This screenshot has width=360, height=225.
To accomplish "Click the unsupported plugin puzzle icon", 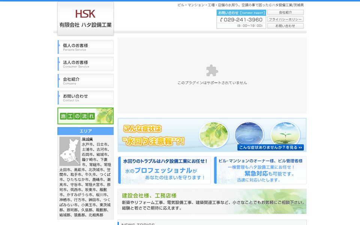I will (x=212, y=70).
